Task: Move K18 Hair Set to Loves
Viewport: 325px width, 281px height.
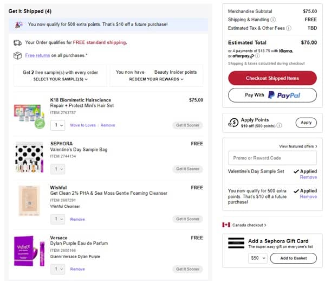Action: click(x=83, y=125)
